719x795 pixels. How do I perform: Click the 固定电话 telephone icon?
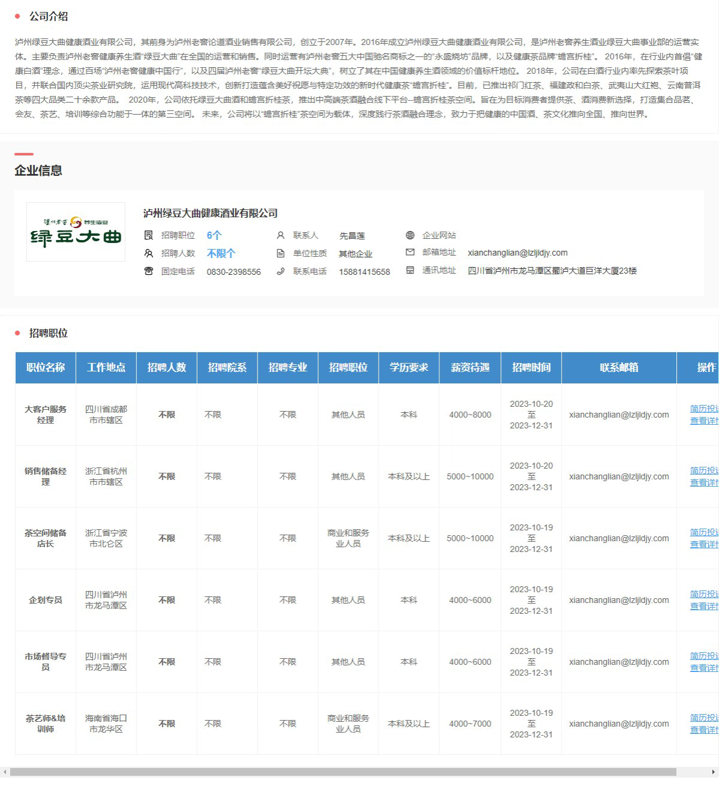click(x=149, y=271)
